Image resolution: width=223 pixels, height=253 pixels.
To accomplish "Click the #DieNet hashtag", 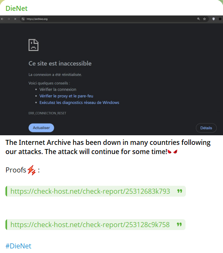I will 18,246.
